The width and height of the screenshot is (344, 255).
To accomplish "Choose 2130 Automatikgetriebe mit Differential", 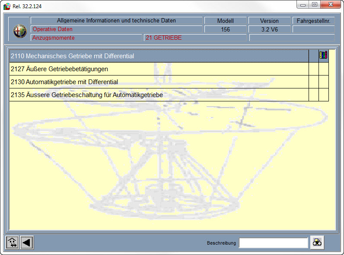I will 64,82.
